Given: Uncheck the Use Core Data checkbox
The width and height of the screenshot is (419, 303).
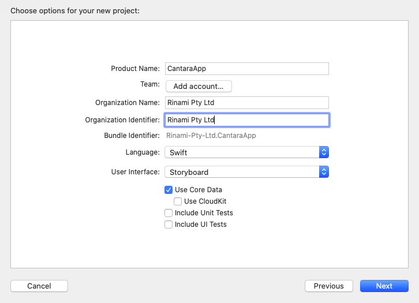Looking at the screenshot, I should pyautogui.click(x=169, y=190).
